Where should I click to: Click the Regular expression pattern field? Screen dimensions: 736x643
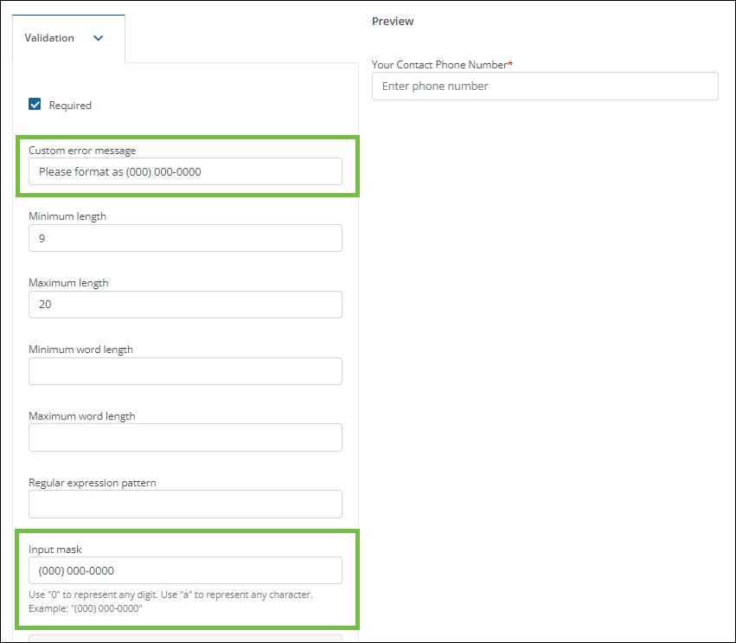click(185, 504)
